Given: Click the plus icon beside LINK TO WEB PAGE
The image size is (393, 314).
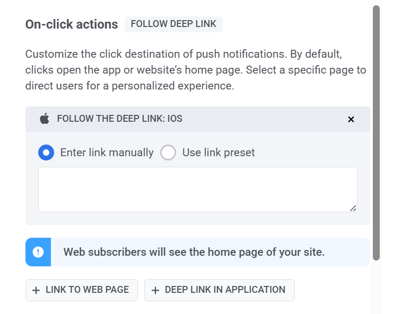Looking at the screenshot, I should click(x=36, y=290).
